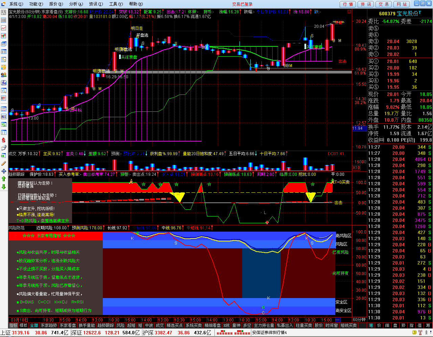Click the 上证 3139.16 index in status bar
This screenshot has height=337, width=433.
[x=15, y=333]
